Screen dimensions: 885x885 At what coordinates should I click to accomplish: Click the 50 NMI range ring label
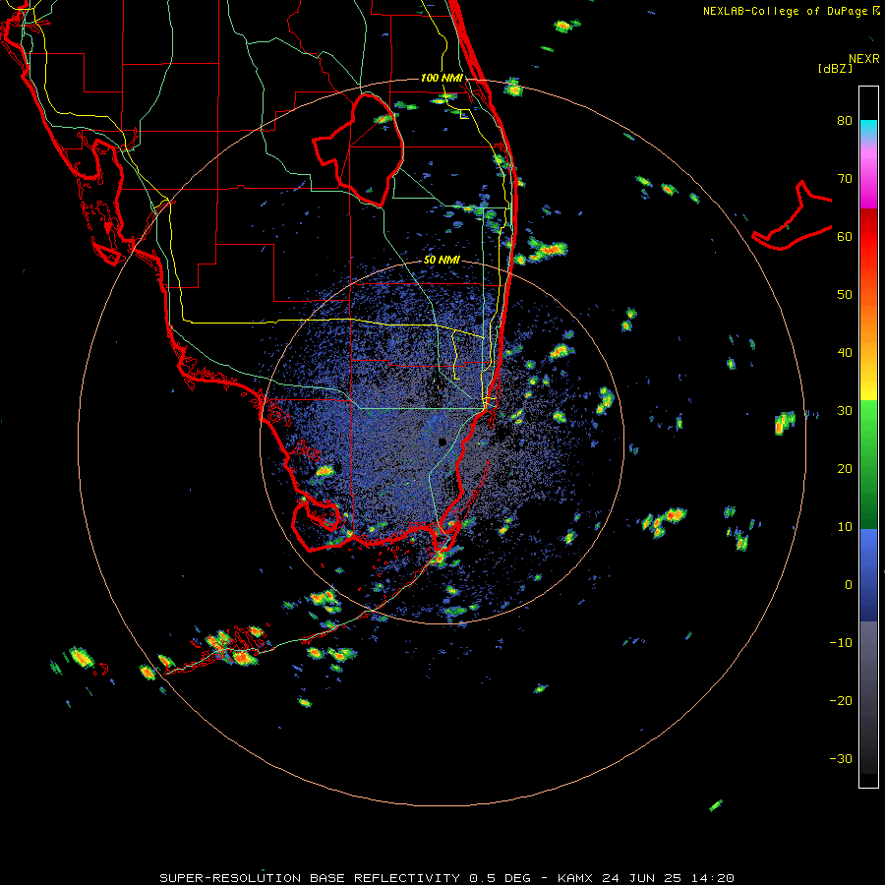tap(442, 261)
